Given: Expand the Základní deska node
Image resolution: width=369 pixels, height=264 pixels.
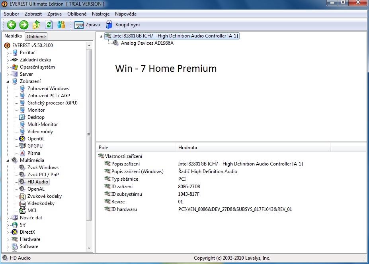Looking at the screenshot, I should coord(8,60).
